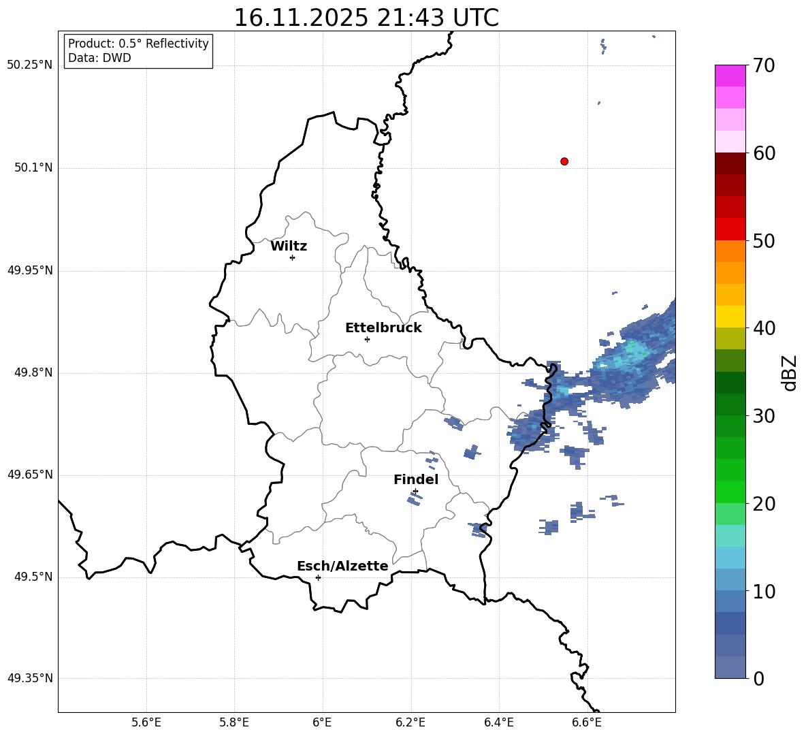Click the 49.65°N latitude label
The width and height of the screenshot is (806, 736).
pos(30,475)
